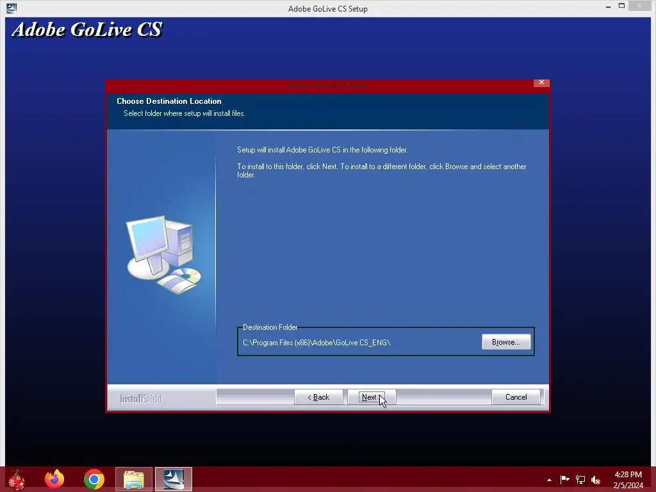Screen dimensions: 656x492
Task: Click the destination folder path text
Action: [316, 343]
